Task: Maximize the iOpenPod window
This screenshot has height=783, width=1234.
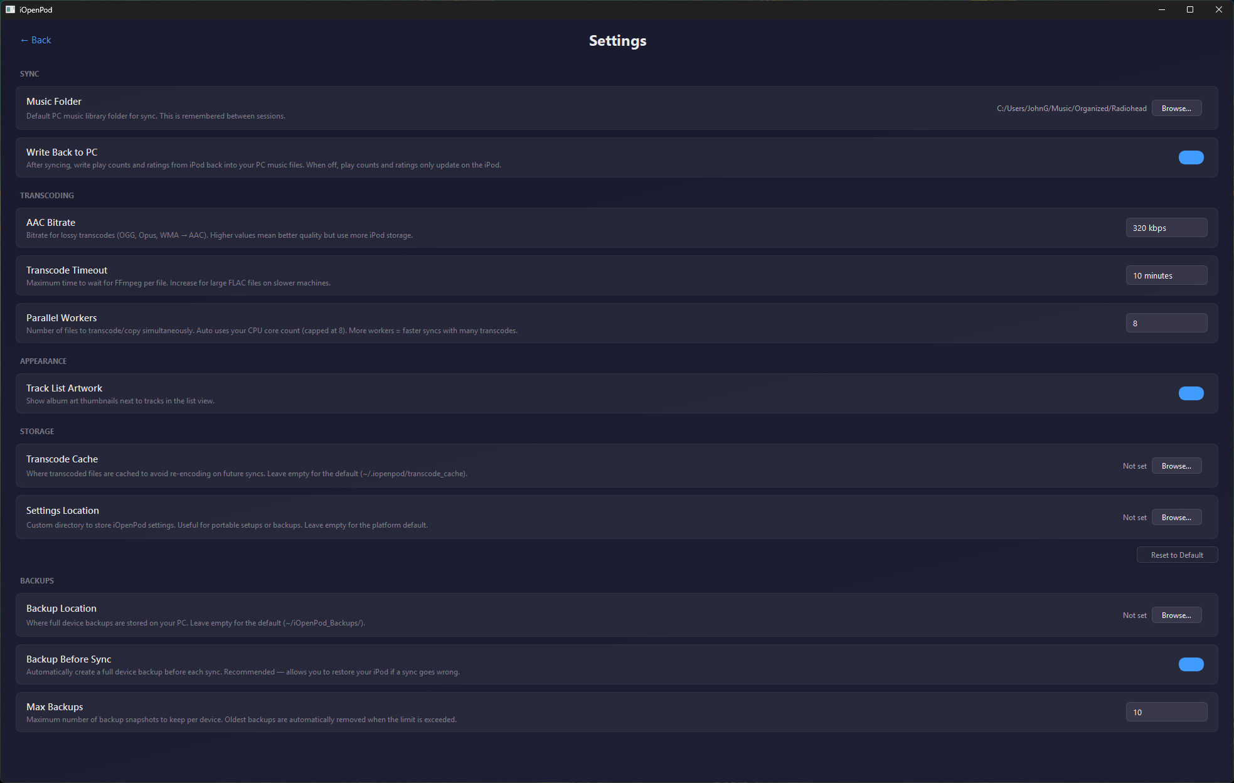Action: pos(1190,9)
